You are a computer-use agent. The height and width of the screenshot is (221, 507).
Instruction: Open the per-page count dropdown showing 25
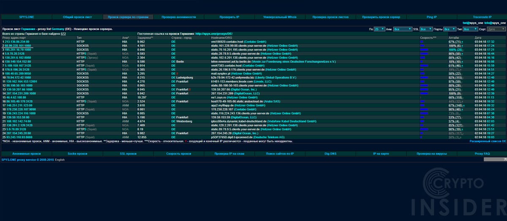(380, 29)
